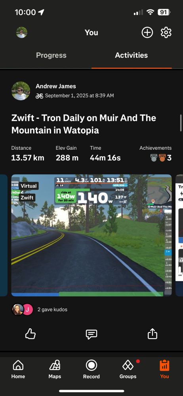
Task: Select the Activities tab
Action: coord(132,55)
